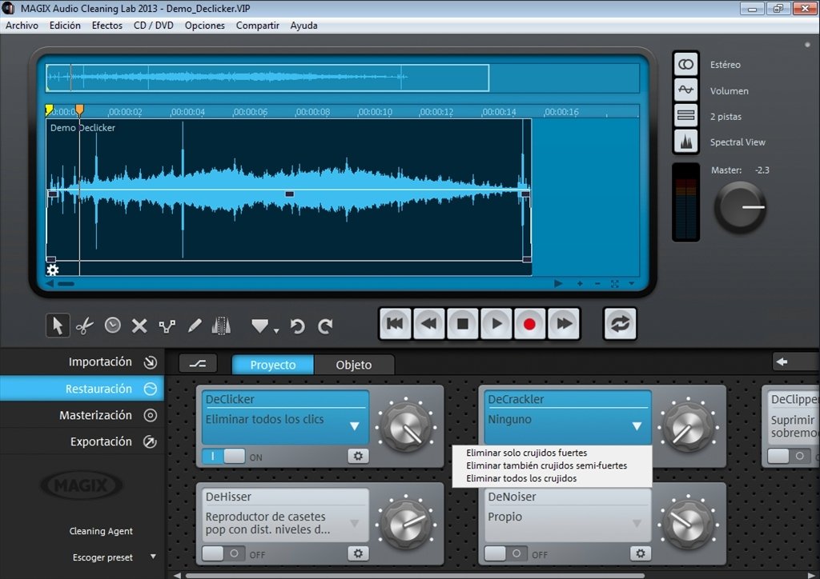Toggle the 2 pistas button
The height and width of the screenshot is (579, 820).
pos(685,115)
